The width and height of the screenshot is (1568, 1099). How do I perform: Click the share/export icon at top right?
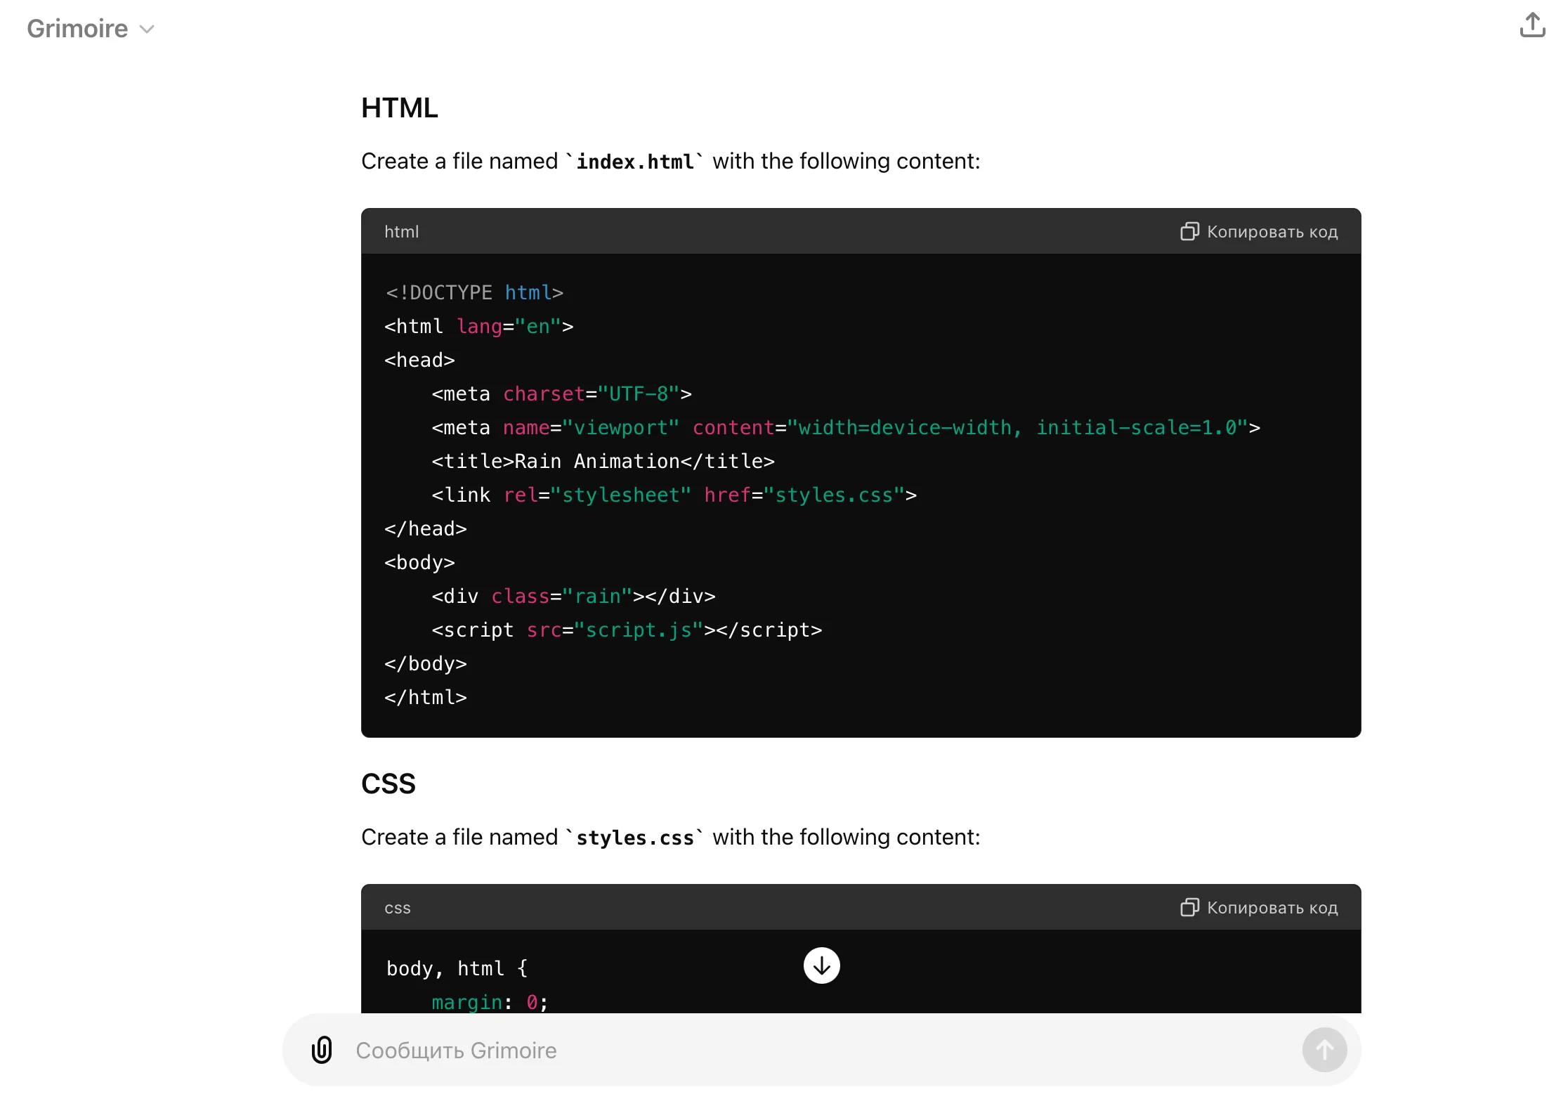(1532, 25)
